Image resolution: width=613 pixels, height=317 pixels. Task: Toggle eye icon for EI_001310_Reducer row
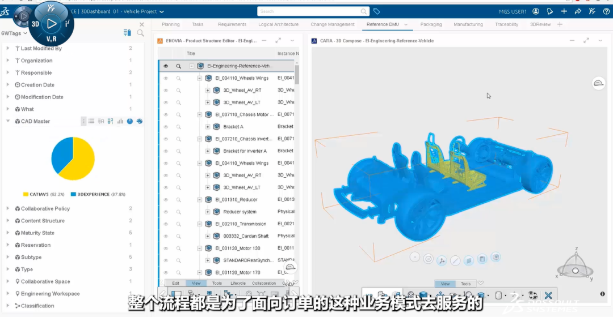(x=166, y=200)
